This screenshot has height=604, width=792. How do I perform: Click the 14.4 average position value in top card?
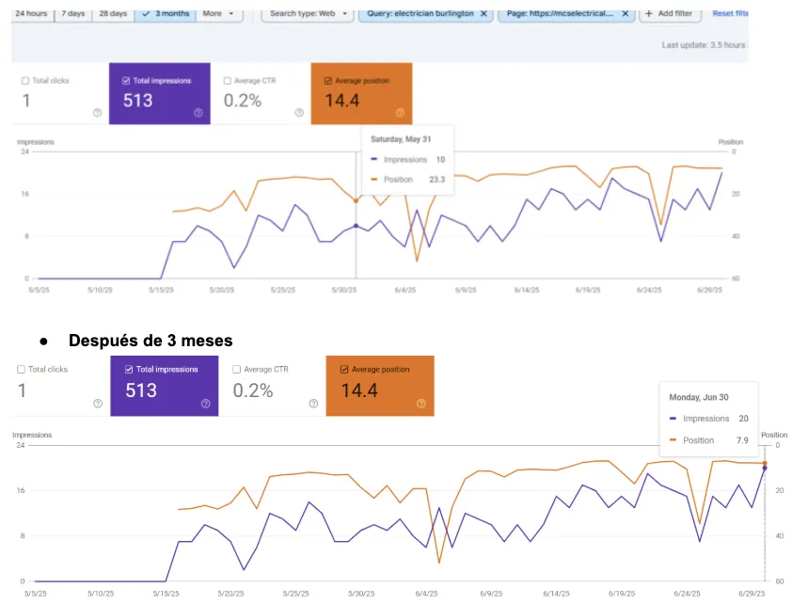click(342, 101)
